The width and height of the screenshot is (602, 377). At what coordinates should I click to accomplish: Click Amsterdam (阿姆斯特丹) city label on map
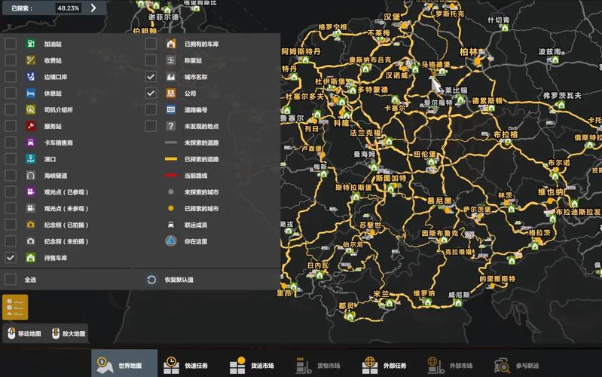tap(301, 51)
